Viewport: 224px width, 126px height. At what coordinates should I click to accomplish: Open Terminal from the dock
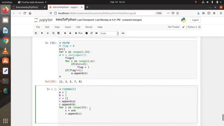6,81
